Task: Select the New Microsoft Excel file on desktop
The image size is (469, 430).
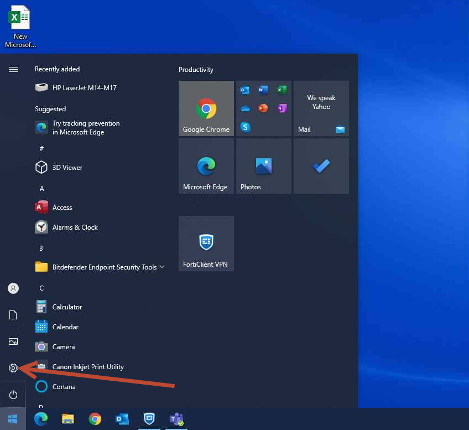Action: click(x=20, y=27)
